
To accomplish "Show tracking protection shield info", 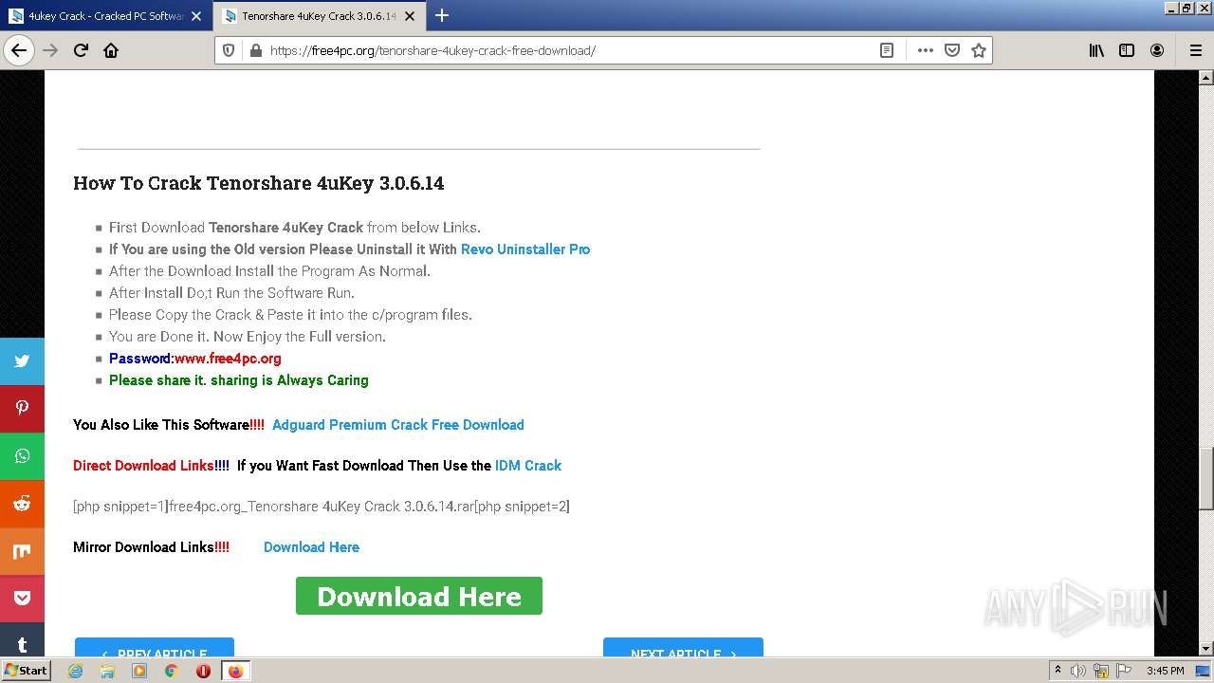I will [x=229, y=50].
